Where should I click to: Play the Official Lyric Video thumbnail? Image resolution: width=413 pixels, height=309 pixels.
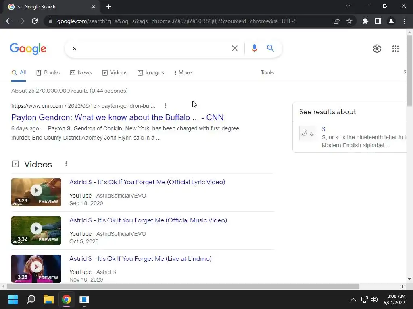[x=36, y=192]
